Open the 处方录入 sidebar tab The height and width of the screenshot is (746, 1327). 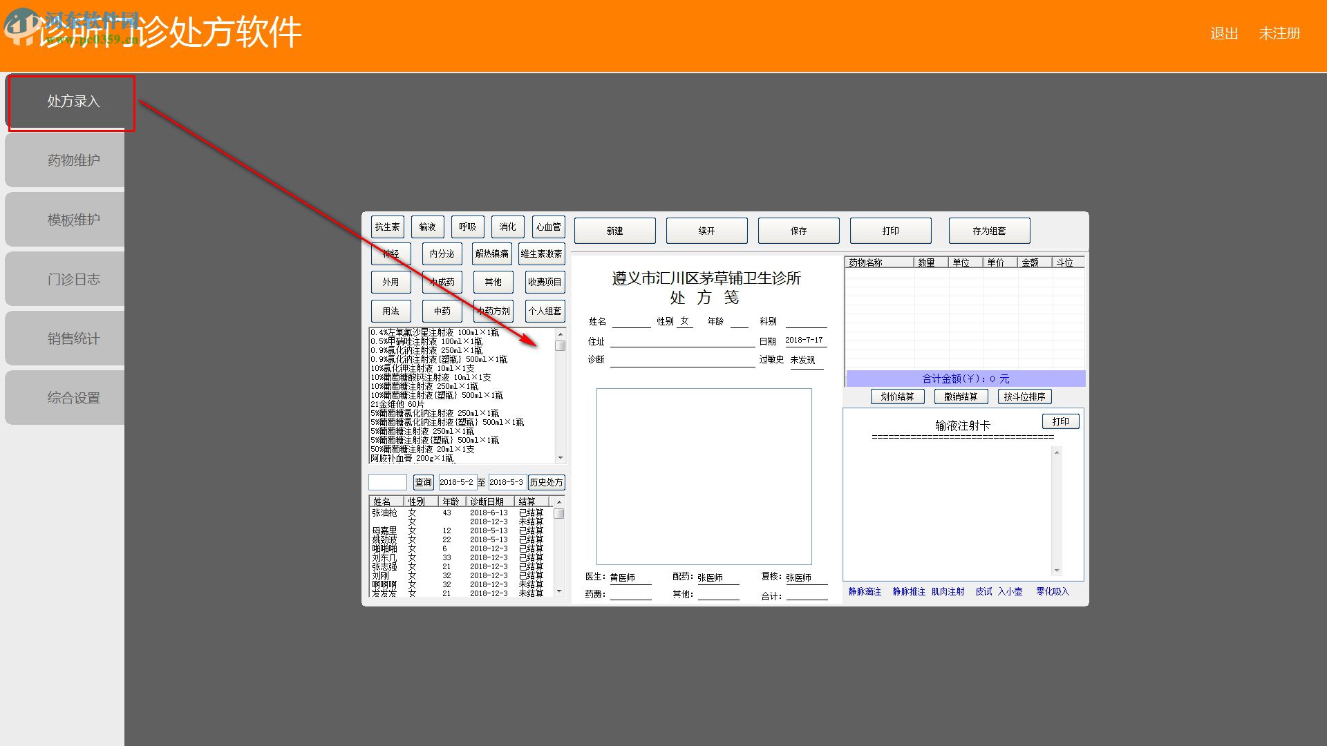click(72, 102)
